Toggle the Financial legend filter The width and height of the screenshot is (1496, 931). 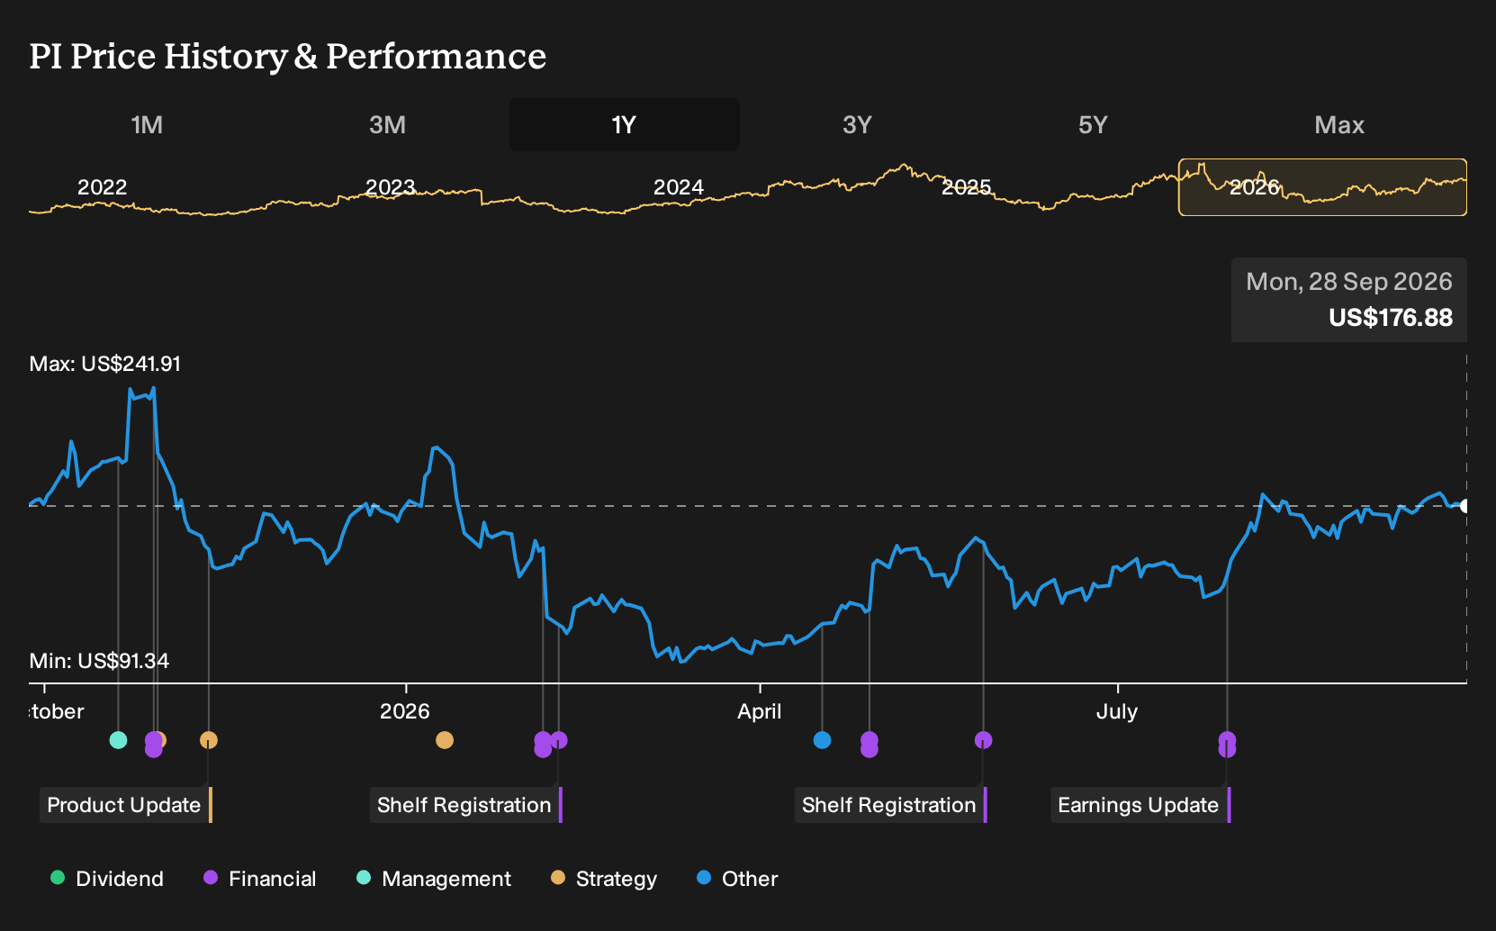[x=260, y=879]
